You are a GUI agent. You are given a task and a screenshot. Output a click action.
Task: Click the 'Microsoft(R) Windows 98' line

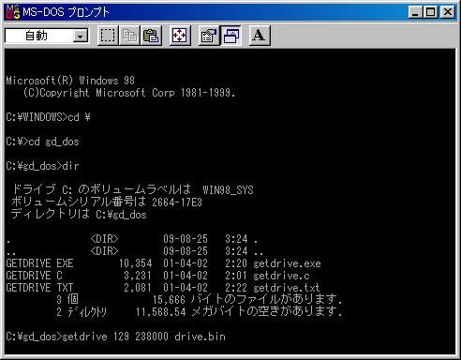pyautogui.click(x=70, y=81)
